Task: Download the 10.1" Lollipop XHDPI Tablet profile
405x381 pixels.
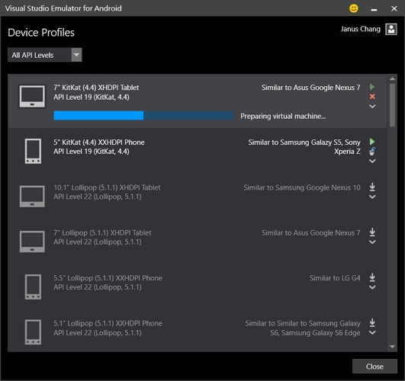Action: pyautogui.click(x=372, y=187)
